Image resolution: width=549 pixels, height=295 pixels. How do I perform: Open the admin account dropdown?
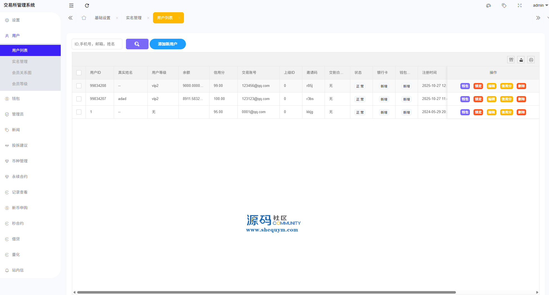[x=540, y=5]
